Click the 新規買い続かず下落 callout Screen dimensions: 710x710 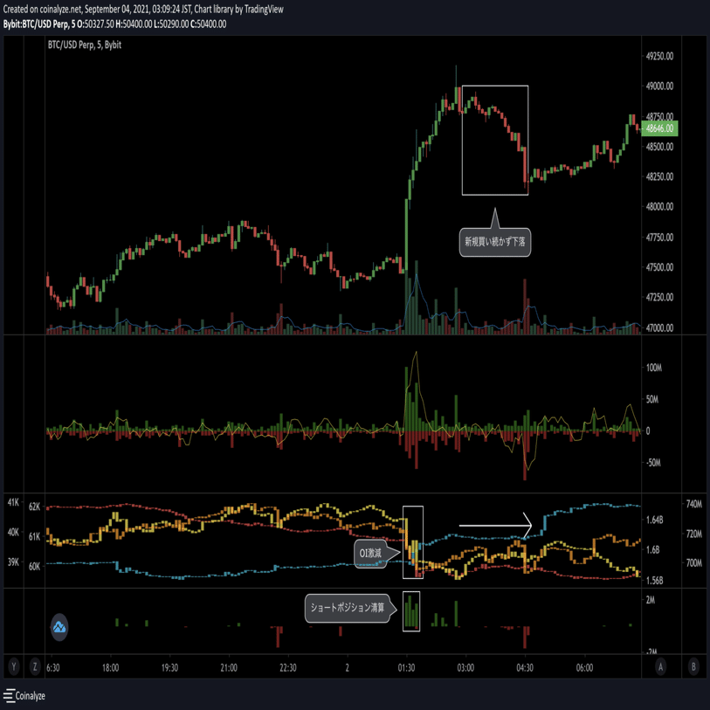(495, 242)
